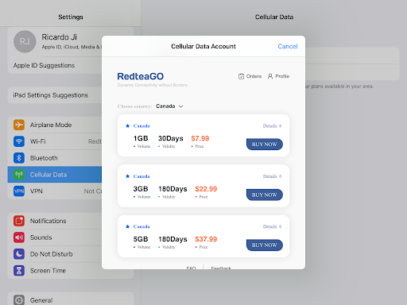Click the star icon on 1GB plan
This screenshot has height=305, width=407.
coord(127,125)
